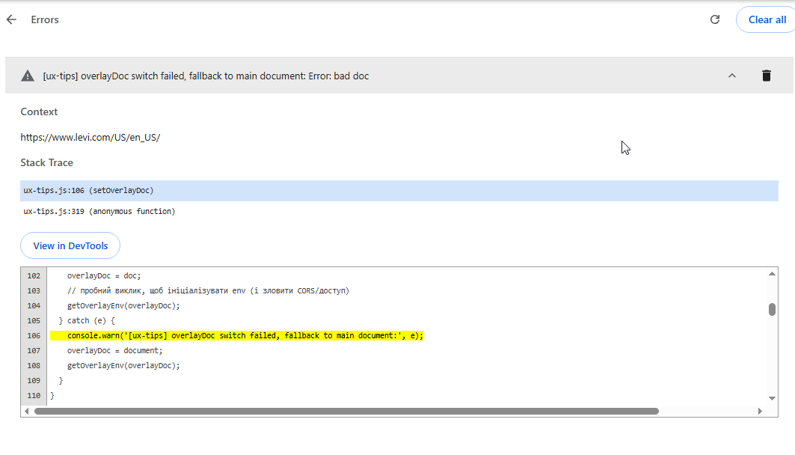The height and width of the screenshot is (455, 795).
Task: Click code line 102 overlayDoc = doc
Action: tap(104, 276)
